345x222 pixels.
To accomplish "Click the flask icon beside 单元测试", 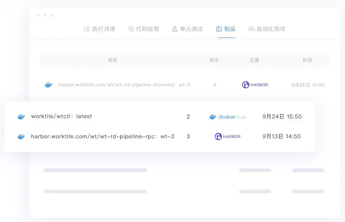I will (175, 29).
